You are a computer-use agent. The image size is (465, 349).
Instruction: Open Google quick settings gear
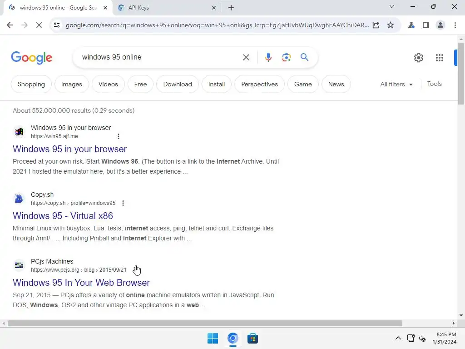coord(418,58)
